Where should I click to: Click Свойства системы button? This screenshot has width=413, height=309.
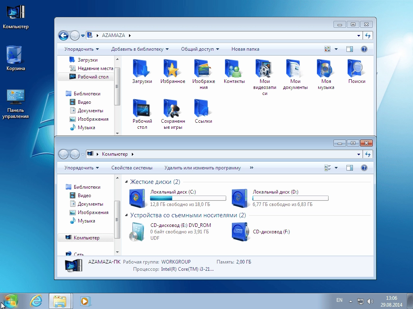click(132, 168)
